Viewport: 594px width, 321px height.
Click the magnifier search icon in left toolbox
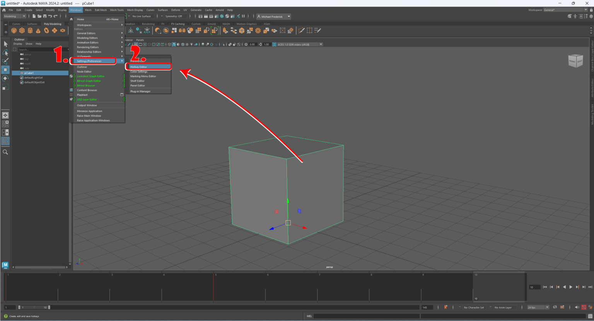click(x=5, y=152)
